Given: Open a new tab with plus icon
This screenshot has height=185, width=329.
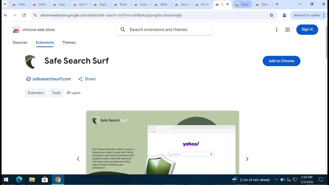Looking at the screenshot, I should (277, 4).
